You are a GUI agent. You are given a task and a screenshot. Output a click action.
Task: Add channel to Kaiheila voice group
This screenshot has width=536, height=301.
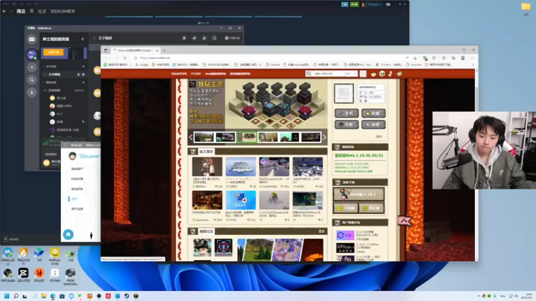83,82
